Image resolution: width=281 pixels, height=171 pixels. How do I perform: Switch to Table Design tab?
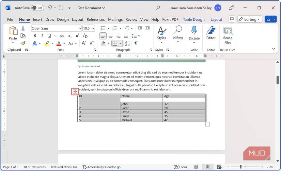(194, 19)
